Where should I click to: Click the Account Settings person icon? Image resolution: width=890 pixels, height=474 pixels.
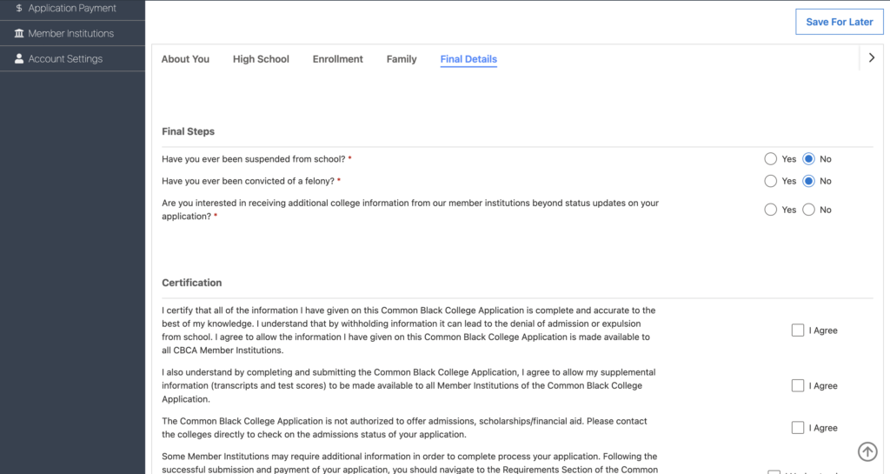point(19,59)
